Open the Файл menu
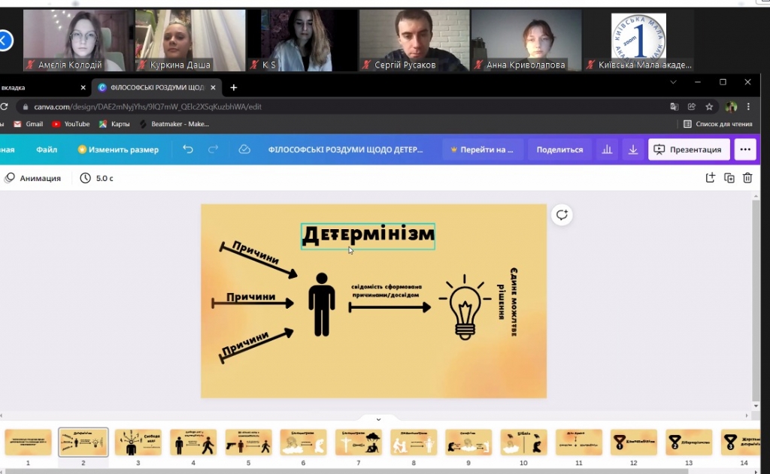Viewport: 770px width, 474px height. (x=47, y=149)
